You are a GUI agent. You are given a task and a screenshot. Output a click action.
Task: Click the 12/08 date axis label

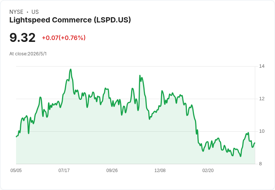coord(160,170)
